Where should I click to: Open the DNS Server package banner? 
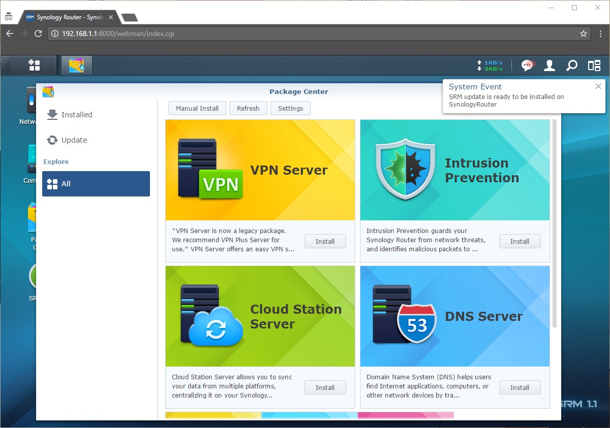coord(455,316)
